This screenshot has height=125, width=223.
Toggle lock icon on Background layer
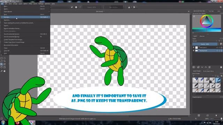pos(217,51)
